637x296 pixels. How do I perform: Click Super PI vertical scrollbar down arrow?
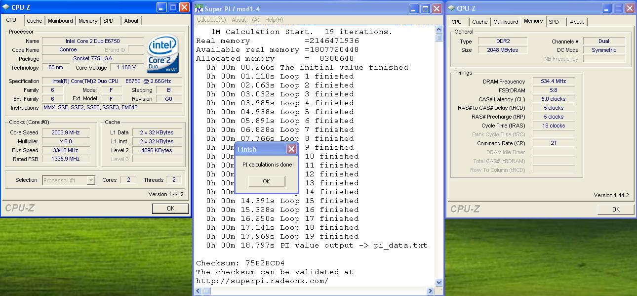pyautogui.click(x=438, y=283)
